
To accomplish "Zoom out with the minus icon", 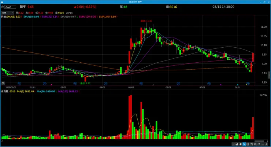I will click(x=263, y=144).
